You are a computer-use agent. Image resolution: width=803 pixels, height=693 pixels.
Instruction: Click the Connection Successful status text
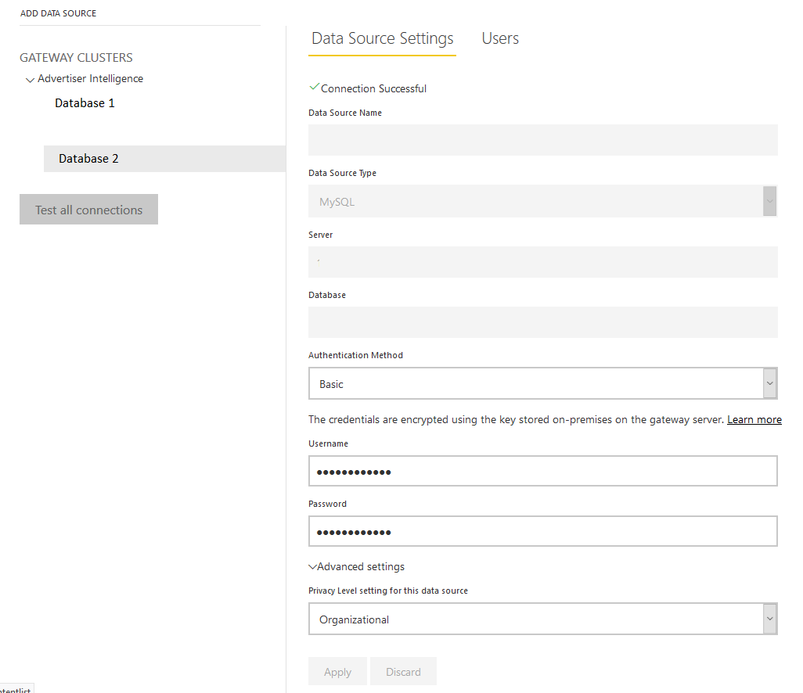pos(373,88)
